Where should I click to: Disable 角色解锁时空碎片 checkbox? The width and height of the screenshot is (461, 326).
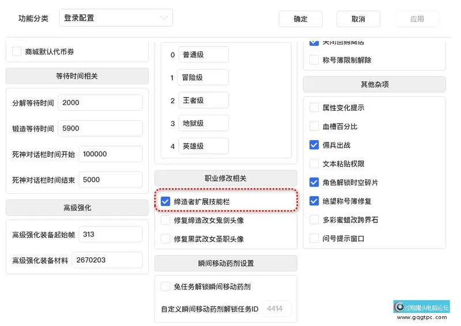314,182
